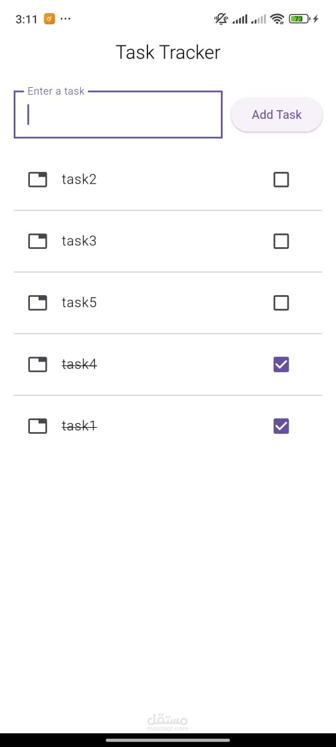The image size is (336, 747).
Task: Select the task2 list item text
Action: click(x=79, y=179)
